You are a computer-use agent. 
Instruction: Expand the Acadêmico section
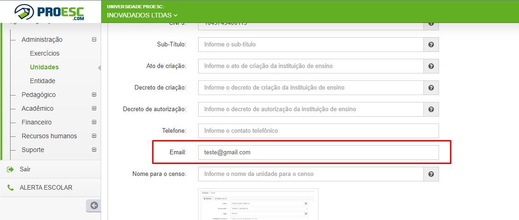point(94,108)
